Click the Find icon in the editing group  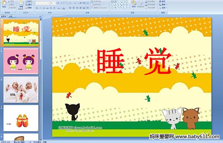[x=162, y=1]
